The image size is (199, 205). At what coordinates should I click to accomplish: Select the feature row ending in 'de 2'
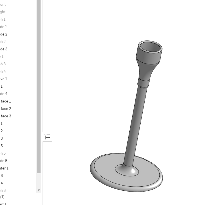point(18,34)
